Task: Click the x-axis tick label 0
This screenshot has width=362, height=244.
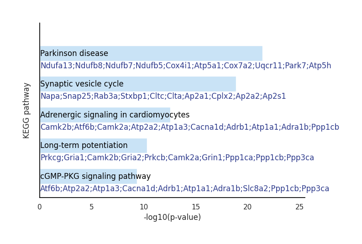Action: pos(40,207)
